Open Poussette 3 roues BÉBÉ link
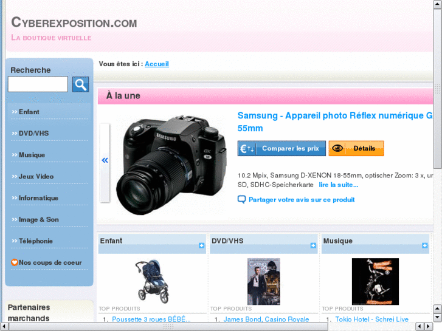 click(151, 319)
